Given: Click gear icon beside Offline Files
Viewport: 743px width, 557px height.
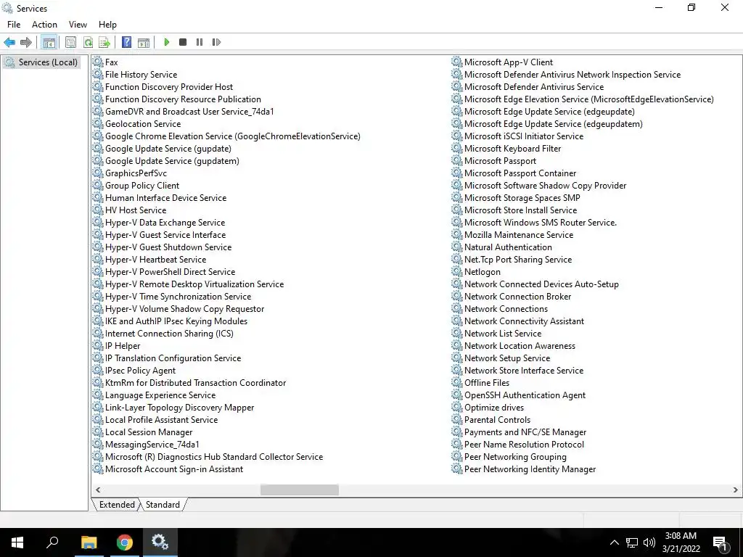Looking at the screenshot, I should 457,383.
